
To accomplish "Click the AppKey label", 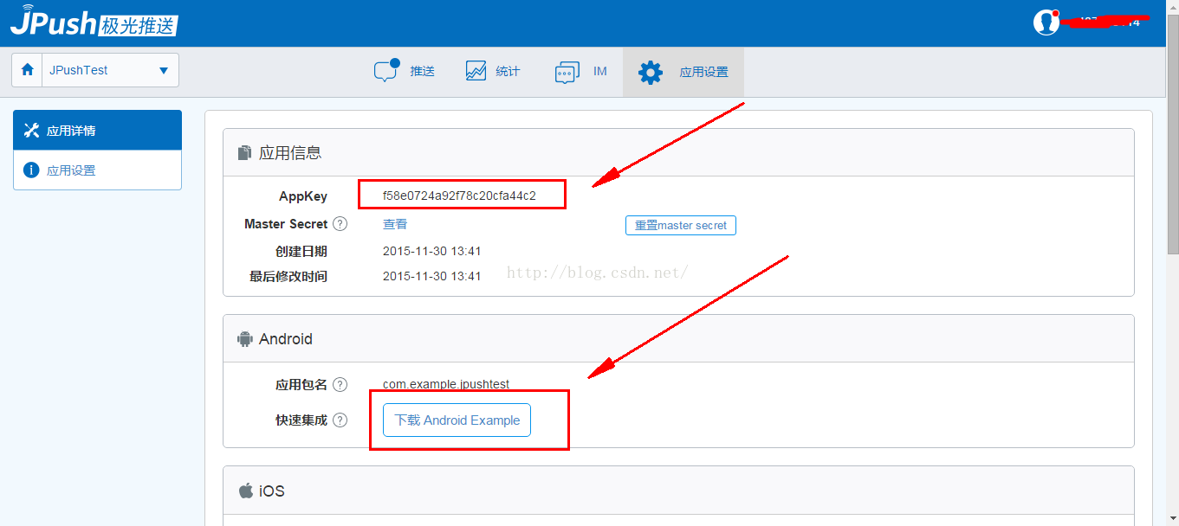I will [x=303, y=196].
